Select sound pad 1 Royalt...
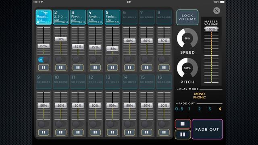Viewport: 258px width, 145px height. [44, 17]
